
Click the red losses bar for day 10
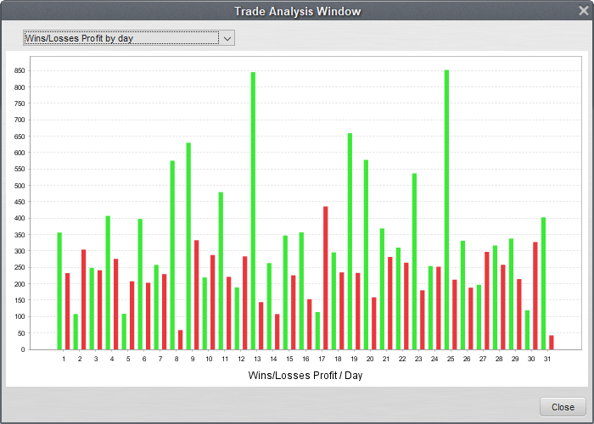point(212,302)
